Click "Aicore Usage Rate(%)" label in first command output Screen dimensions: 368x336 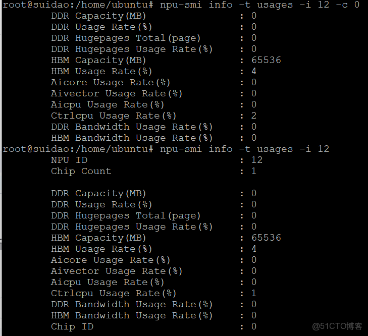pyautogui.click(x=111, y=82)
